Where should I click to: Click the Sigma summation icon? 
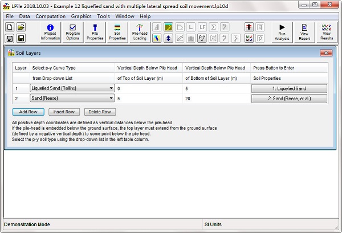(214, 27)
